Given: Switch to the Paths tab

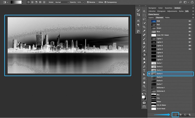Looking at the screenshot, I should pyautogui.click(x=167, y=18).
